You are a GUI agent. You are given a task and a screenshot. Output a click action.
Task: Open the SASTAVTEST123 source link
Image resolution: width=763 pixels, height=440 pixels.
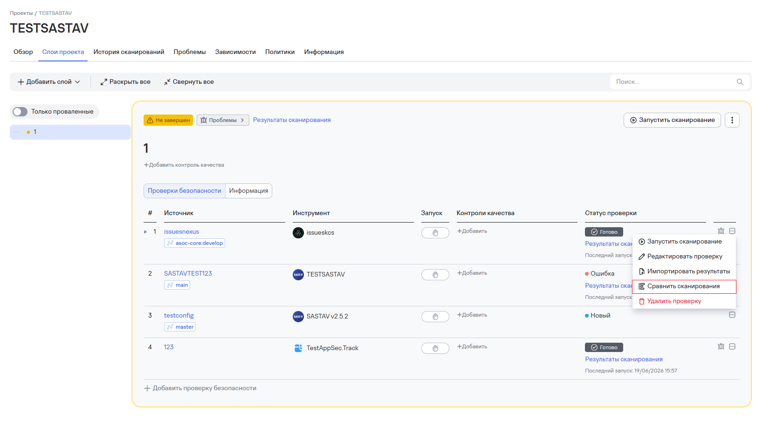coord(188,273)
